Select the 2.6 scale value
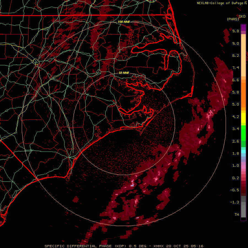The height and width of the screenshot is (248, 248). (x=236, y=141)
